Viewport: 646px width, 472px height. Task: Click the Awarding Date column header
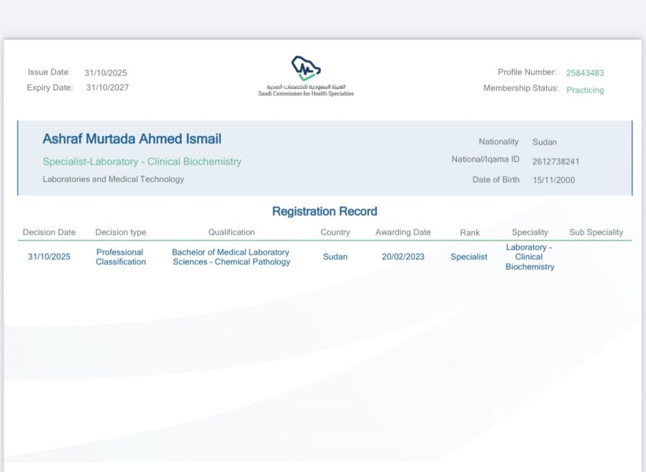(403, 232)
